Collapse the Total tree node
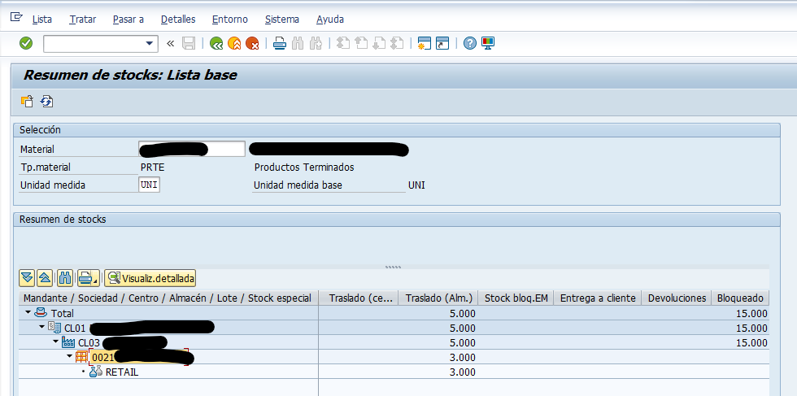The image size is (797, 396). click(28, 313)
